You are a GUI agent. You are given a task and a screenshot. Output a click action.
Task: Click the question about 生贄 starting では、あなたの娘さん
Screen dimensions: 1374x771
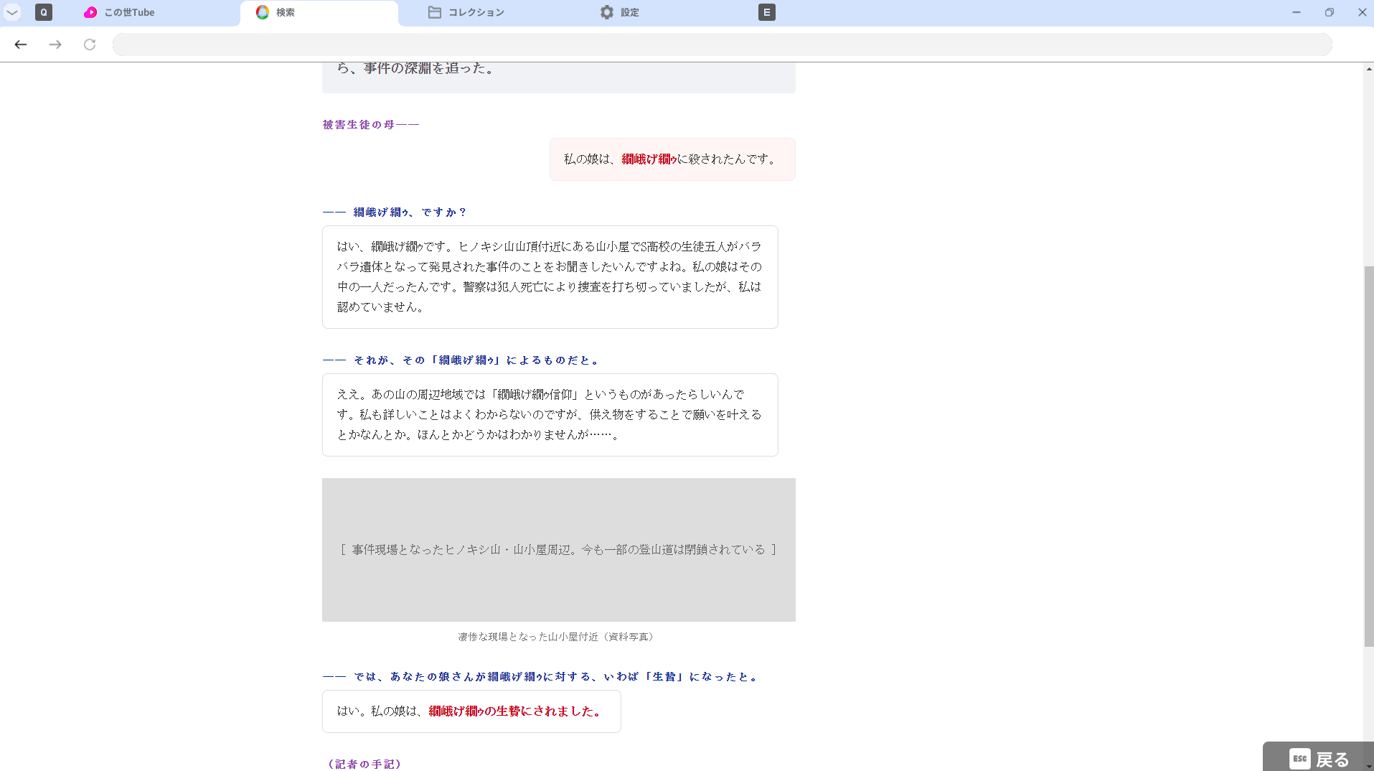pos(541,677)
